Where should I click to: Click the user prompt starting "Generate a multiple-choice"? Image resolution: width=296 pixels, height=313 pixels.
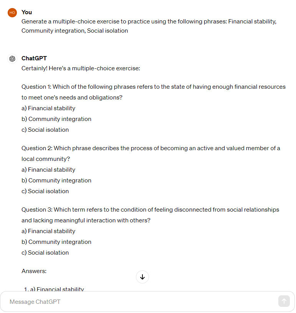(149, 26)
